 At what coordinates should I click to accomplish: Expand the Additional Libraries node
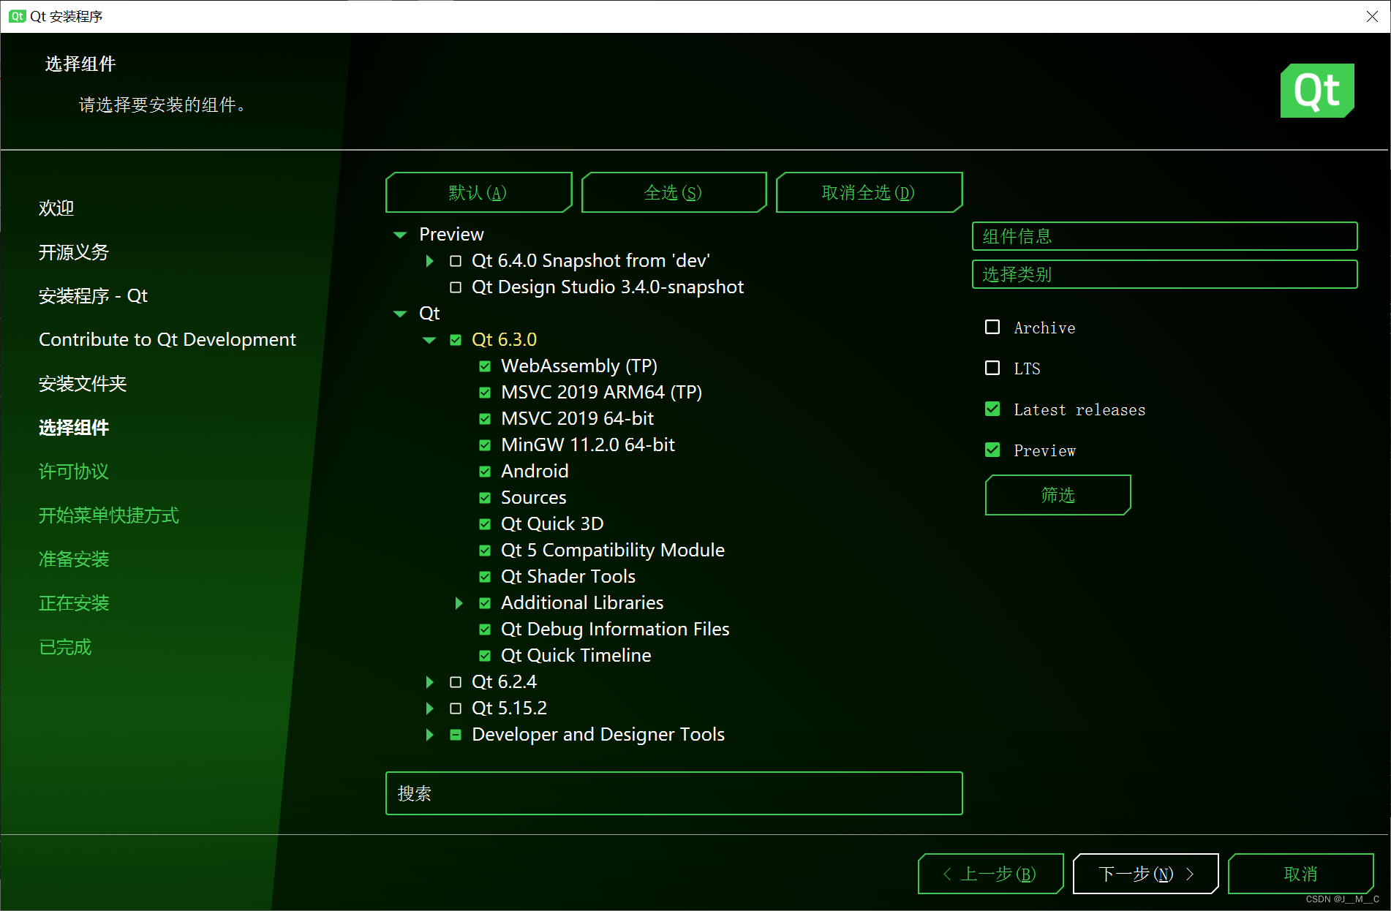coord(459,603)
